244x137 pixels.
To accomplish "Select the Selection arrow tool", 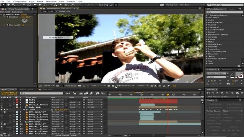I will [x=3, y=5].
